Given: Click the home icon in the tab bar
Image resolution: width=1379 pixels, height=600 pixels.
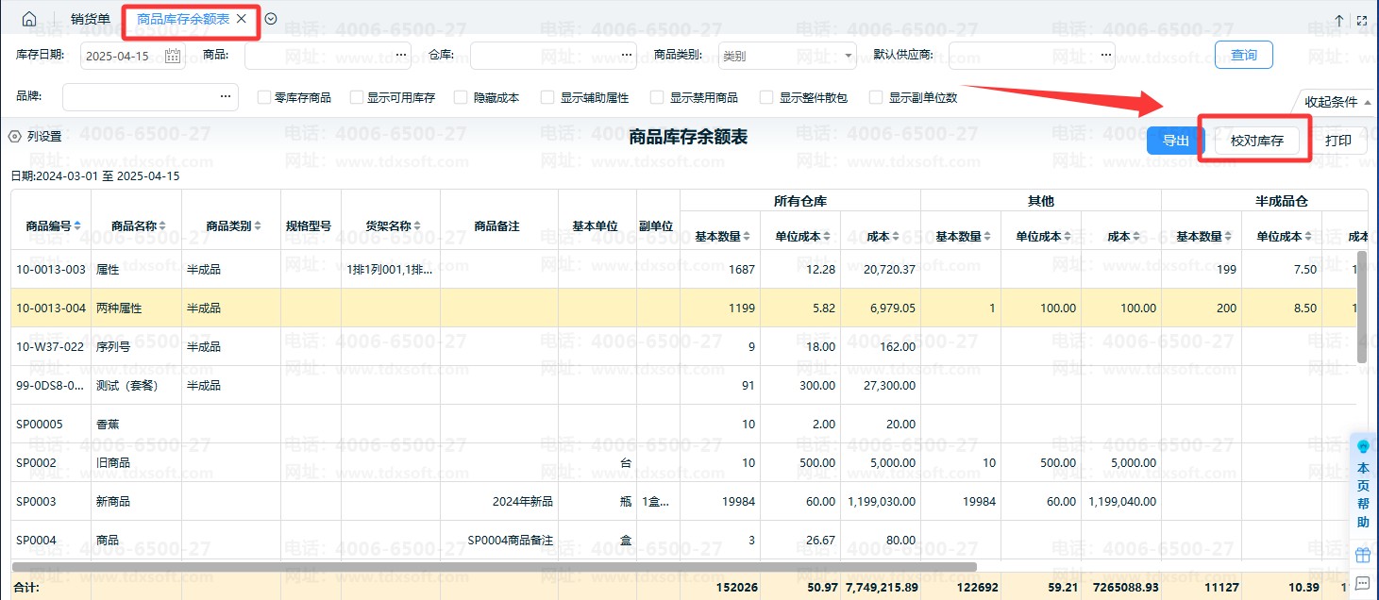Looking at the screenshot, I should click(29, 19).
